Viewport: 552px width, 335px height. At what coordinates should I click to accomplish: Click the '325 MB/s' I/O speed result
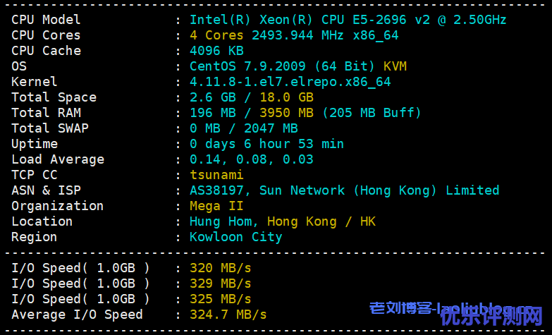[221, 299]
